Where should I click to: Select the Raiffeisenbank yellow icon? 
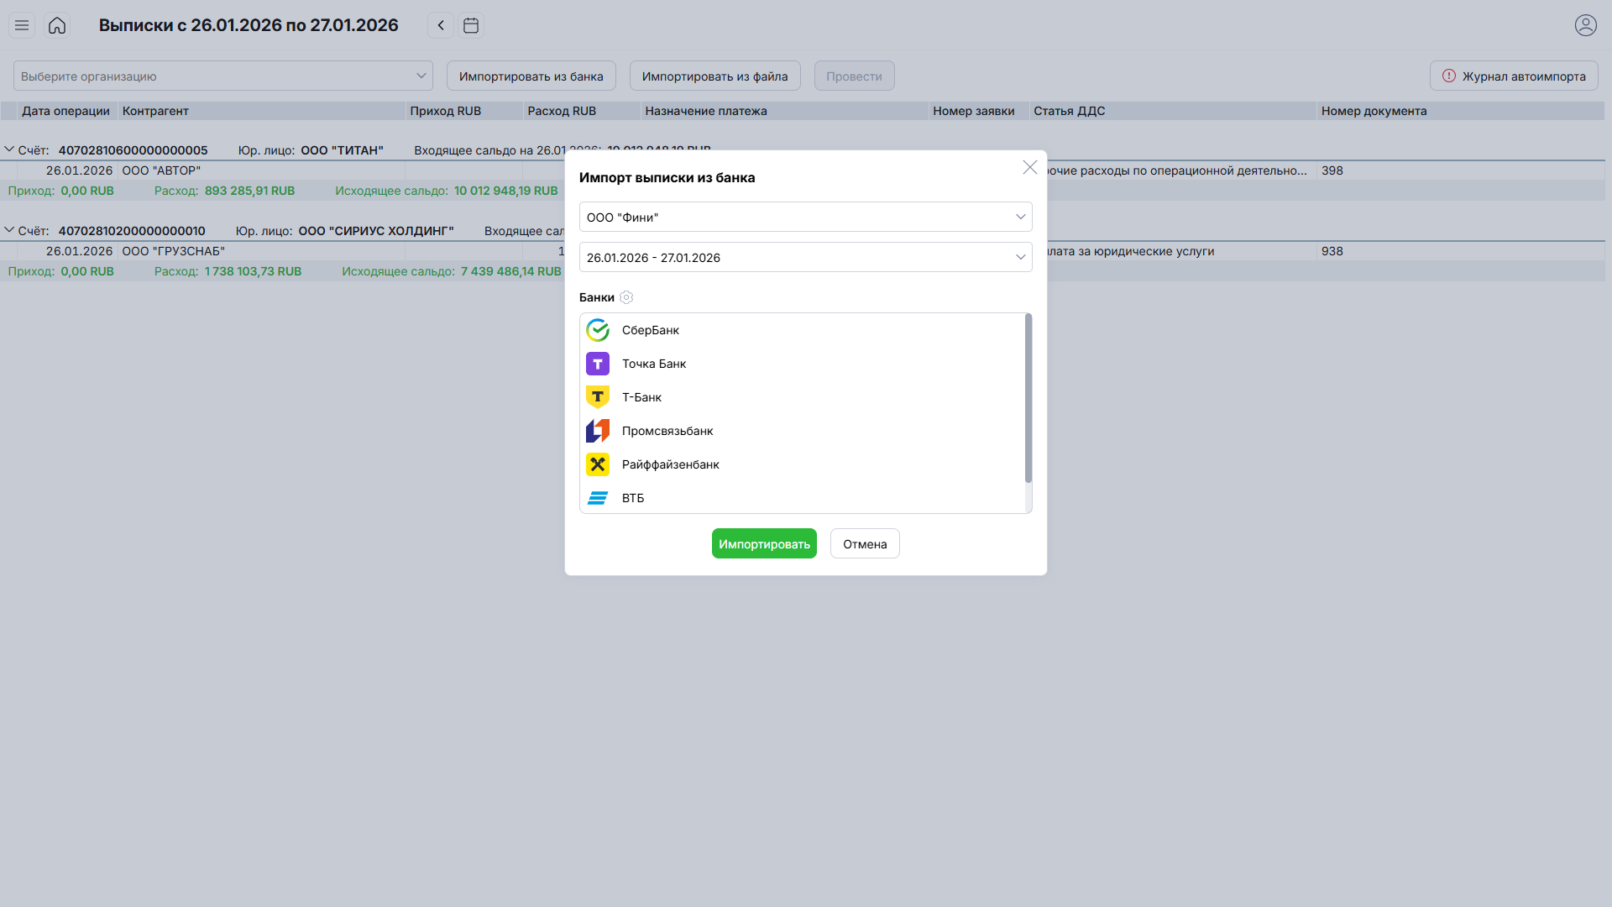coord(597,464)
